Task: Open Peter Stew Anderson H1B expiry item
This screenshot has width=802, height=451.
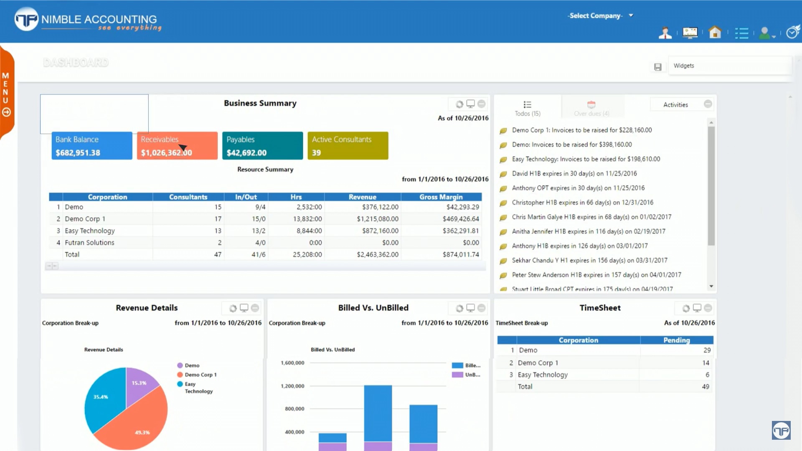Action: pyautogui.click(x=596, y=275)
